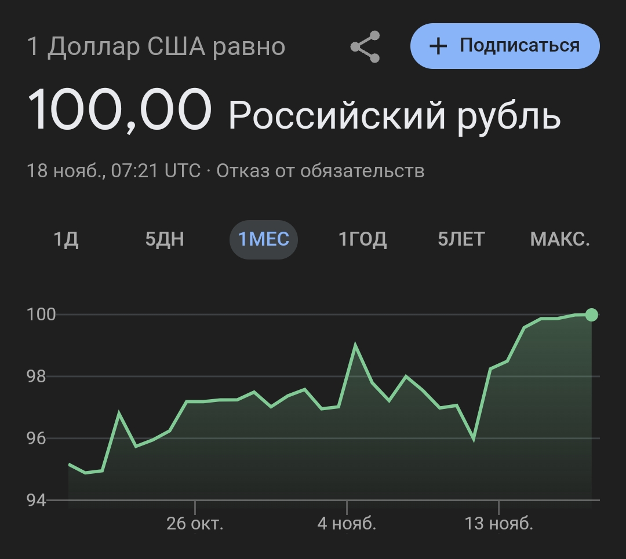The width and height of the screenshot is (626, 559).
Task: Switch to the 1Д range tab
Action: point(65,239)
